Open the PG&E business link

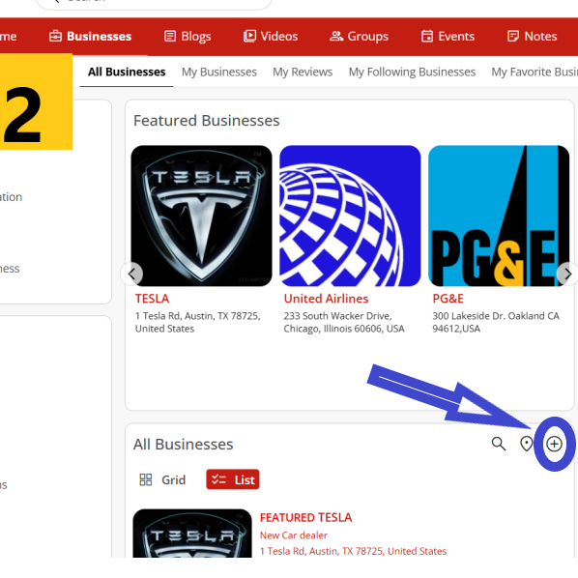point(448,299)
